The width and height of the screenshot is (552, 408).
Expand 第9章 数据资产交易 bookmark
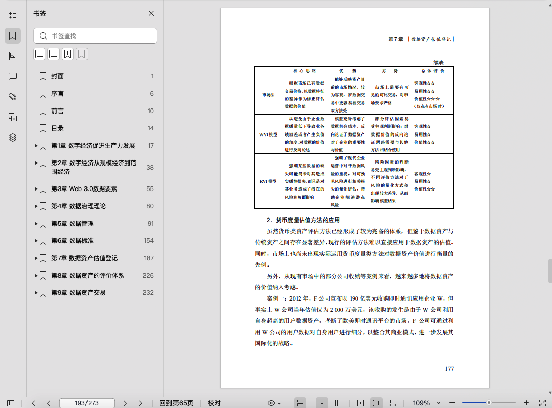click(36, 292)
